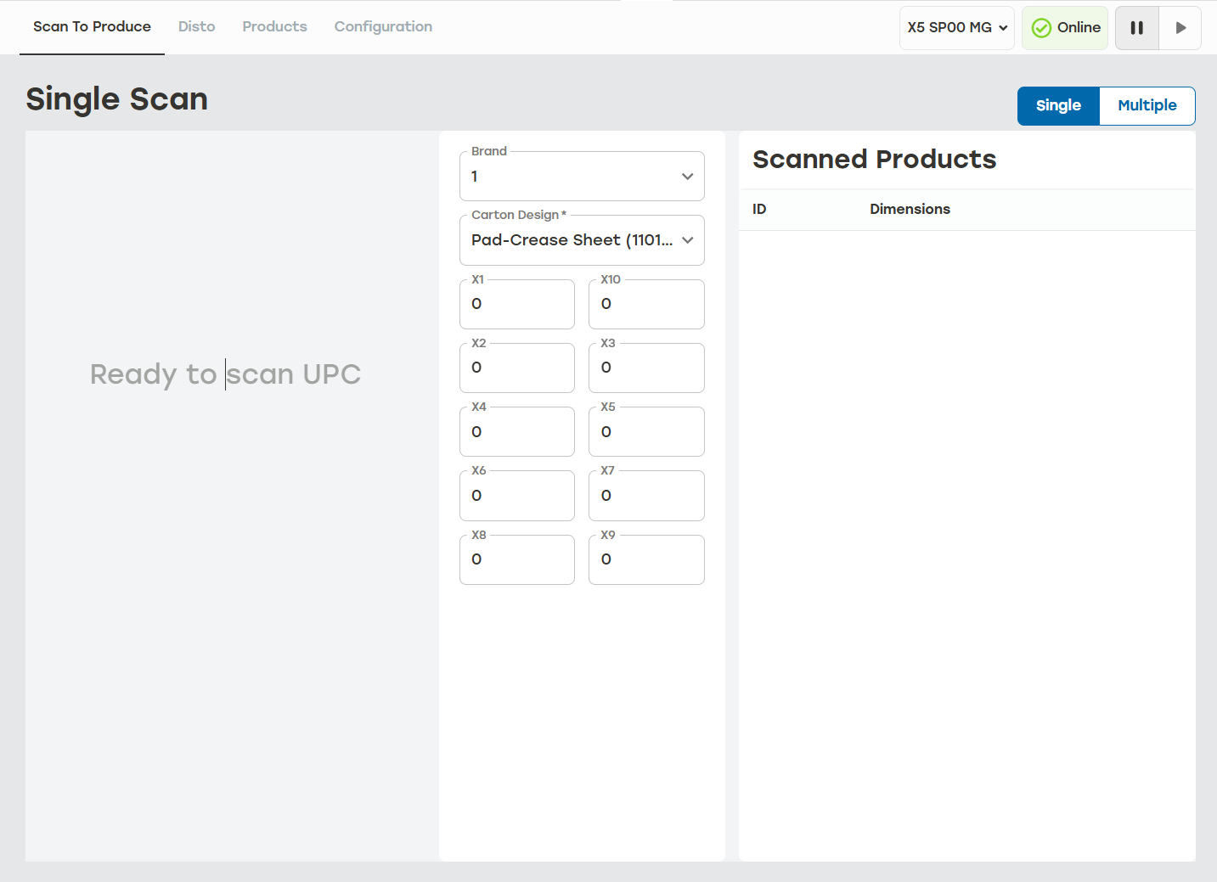Pause the machine with the pause icon
This screenshot has width=1217, height=882.
click(1136, 28)
